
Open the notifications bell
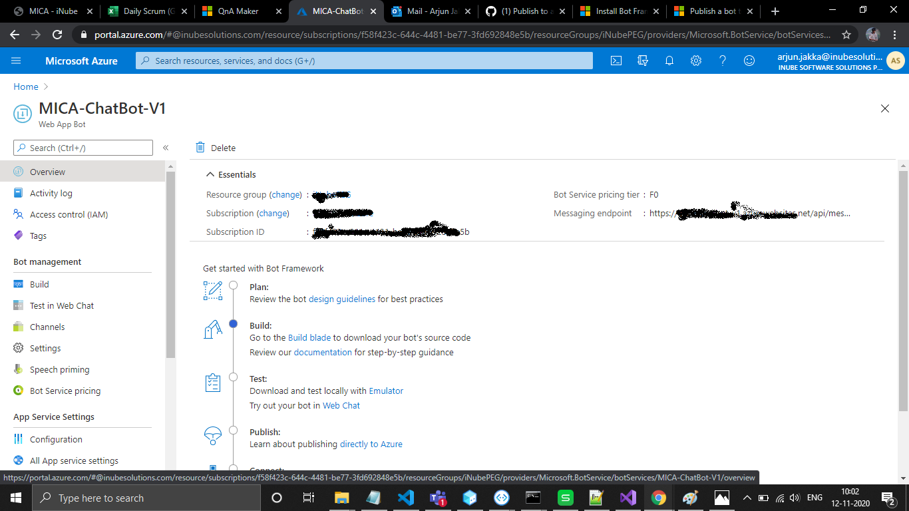[x=669, y=61]
